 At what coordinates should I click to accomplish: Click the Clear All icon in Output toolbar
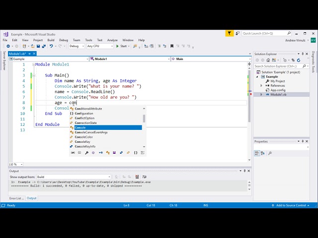pyautogui.click(x=137, y=177)
